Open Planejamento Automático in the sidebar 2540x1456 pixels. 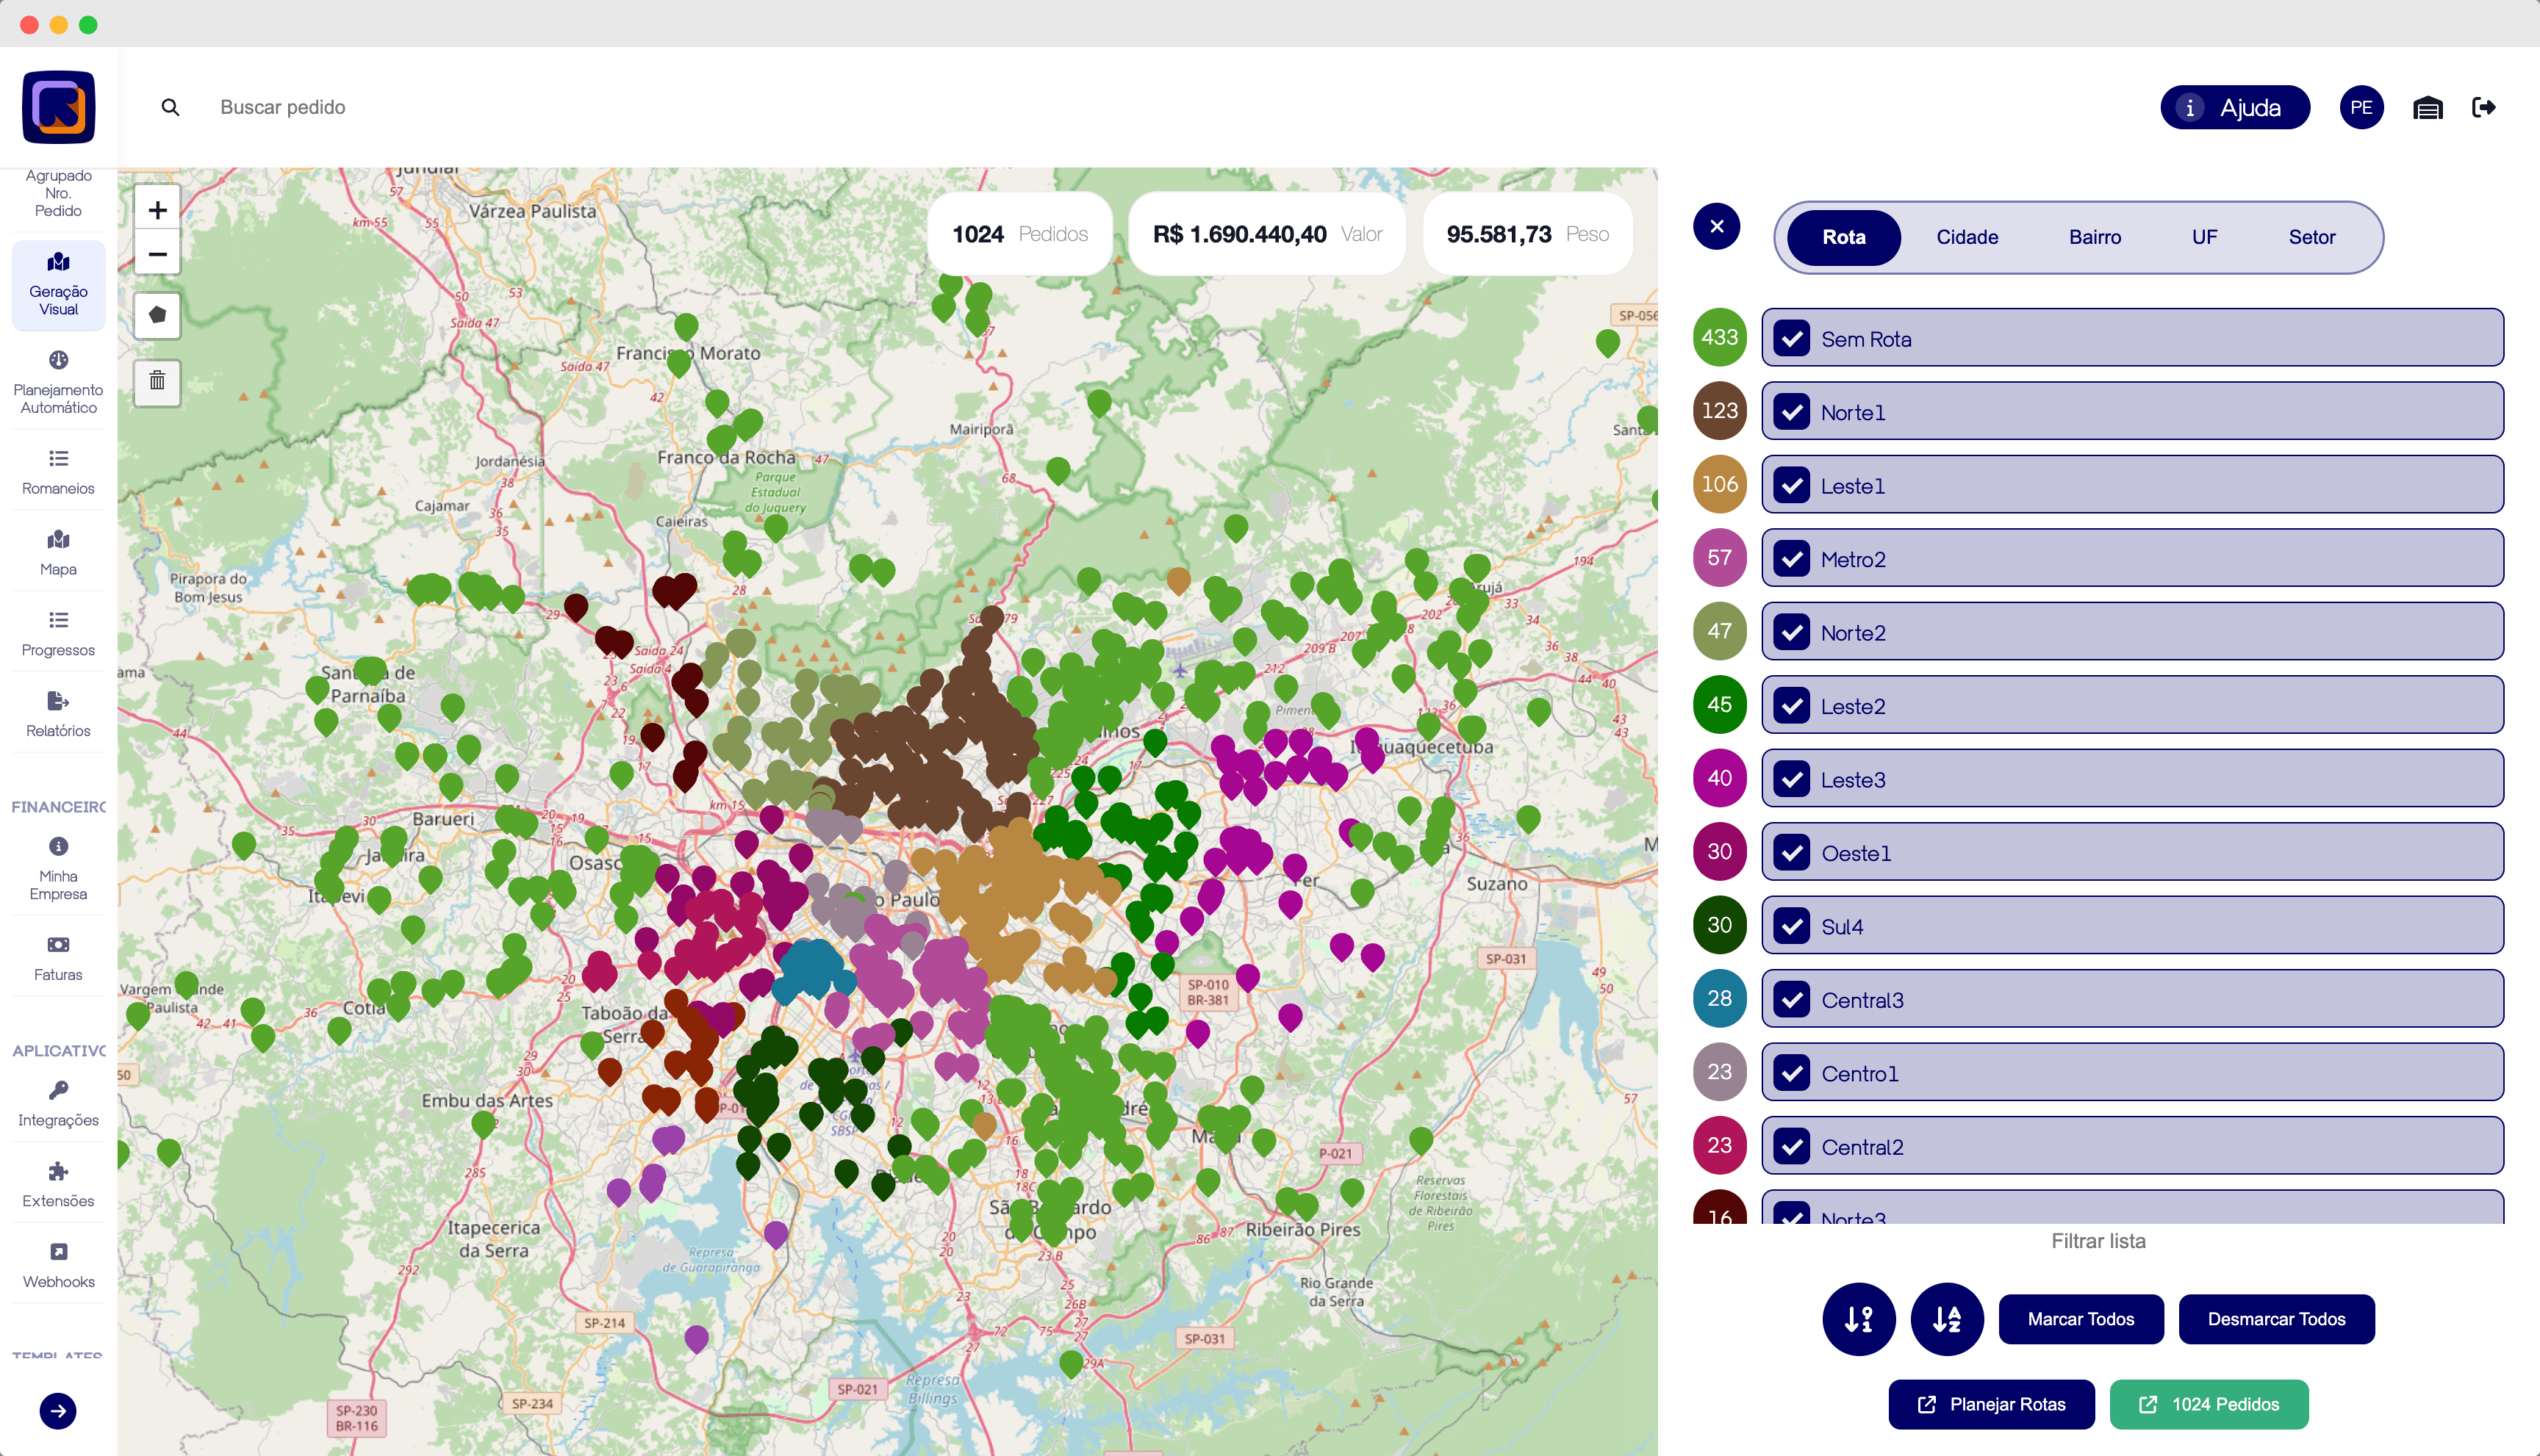58,383
